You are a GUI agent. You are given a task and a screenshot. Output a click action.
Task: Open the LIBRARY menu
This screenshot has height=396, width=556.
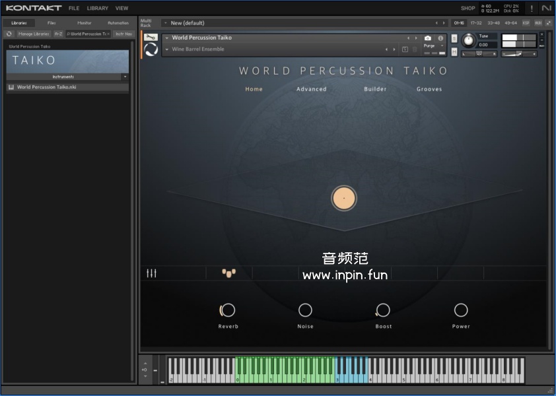98,8
